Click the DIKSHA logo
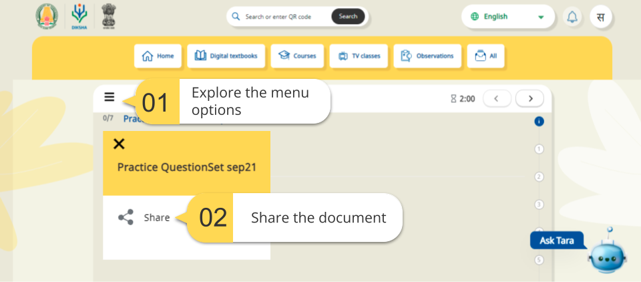 click(x=79, y=16)
